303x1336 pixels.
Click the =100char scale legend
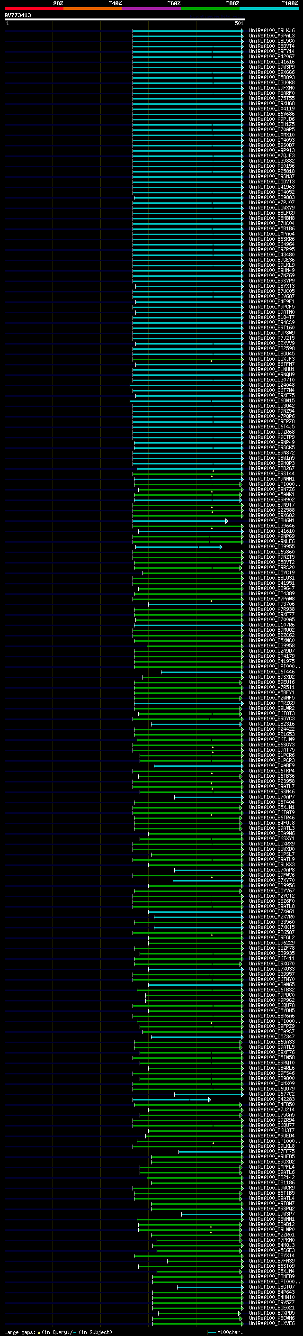225,1332
